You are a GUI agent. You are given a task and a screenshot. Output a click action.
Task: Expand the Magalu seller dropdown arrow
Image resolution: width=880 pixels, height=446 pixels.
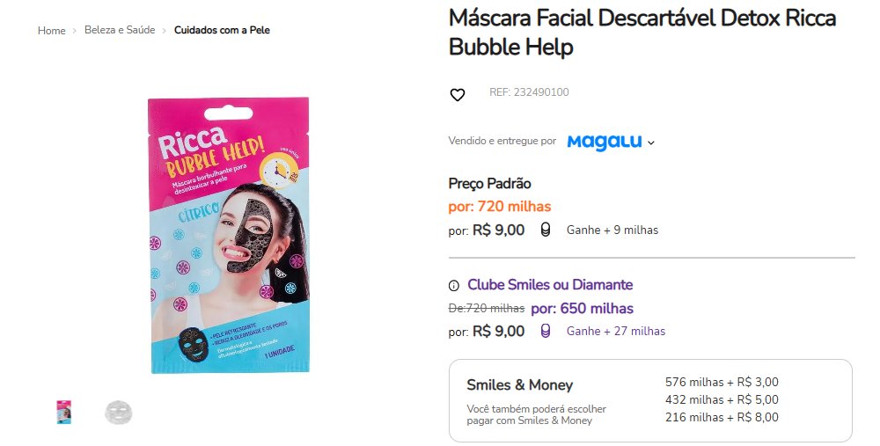point(651,143)
